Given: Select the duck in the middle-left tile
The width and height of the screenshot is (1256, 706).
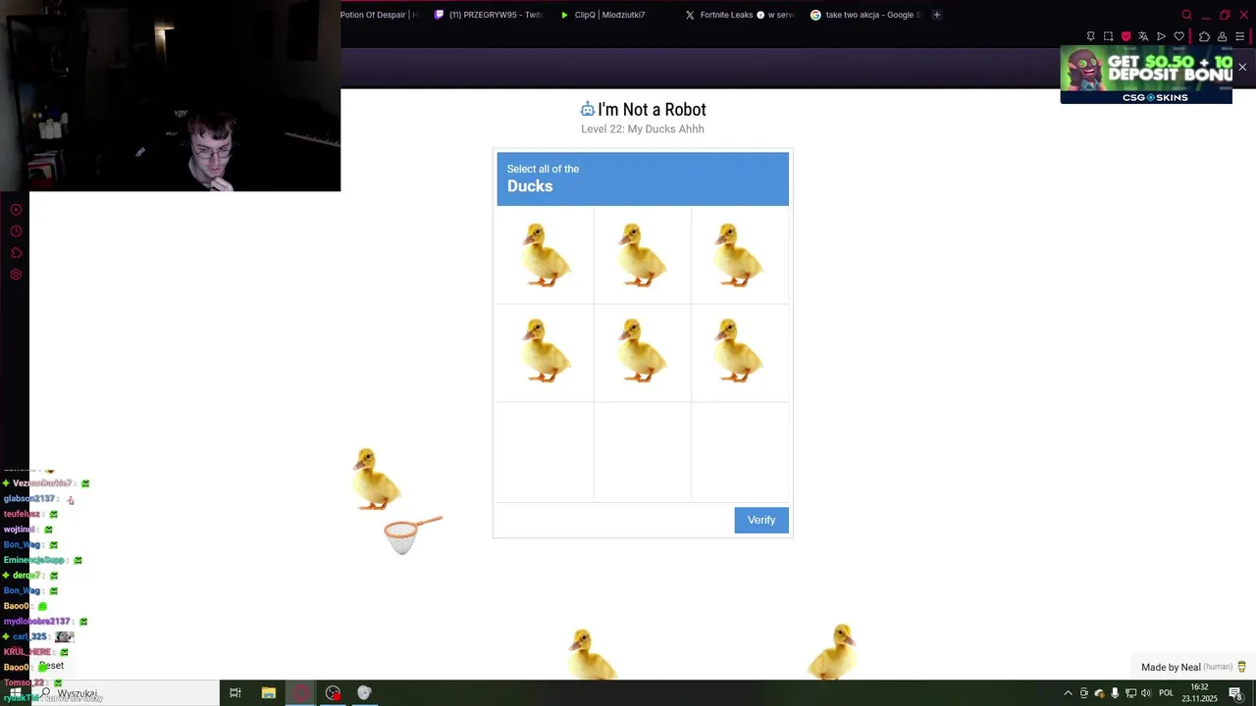Looking at the screenshot, I should coord(545,350).
